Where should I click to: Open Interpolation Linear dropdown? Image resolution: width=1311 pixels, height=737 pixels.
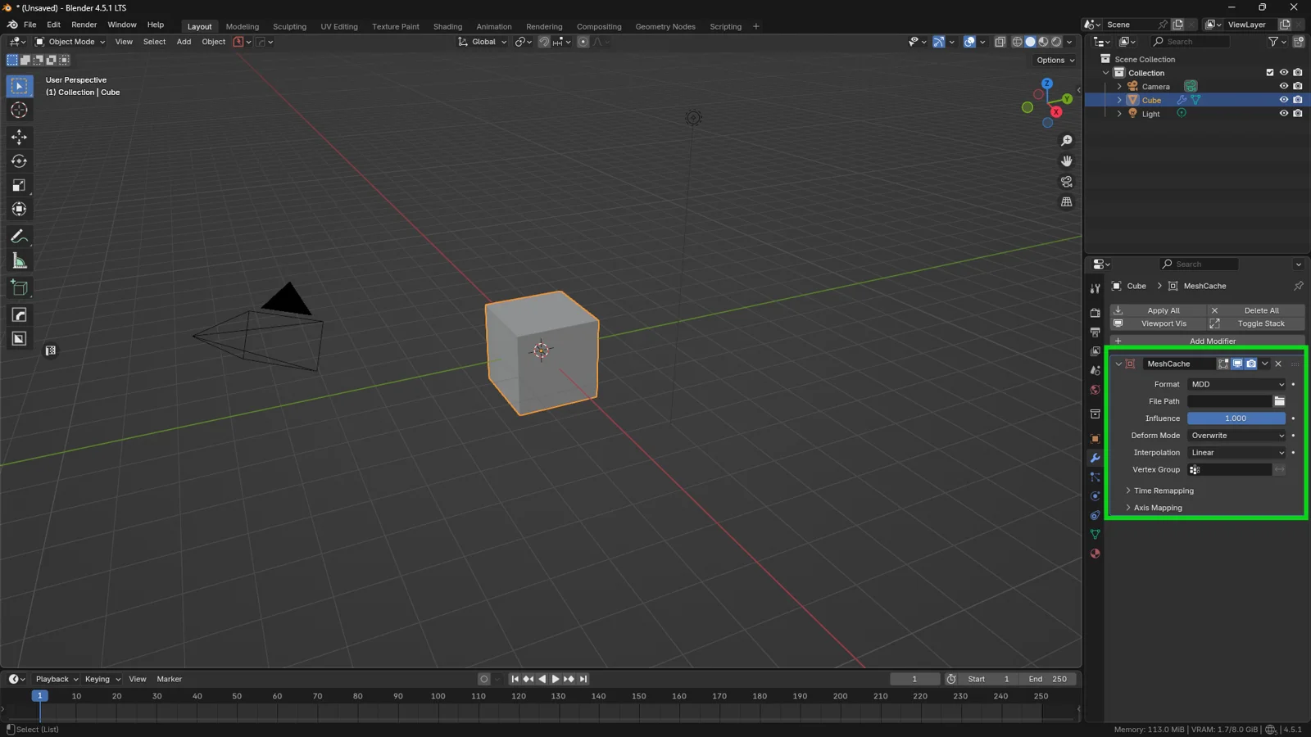click(x=1237, y=453)
